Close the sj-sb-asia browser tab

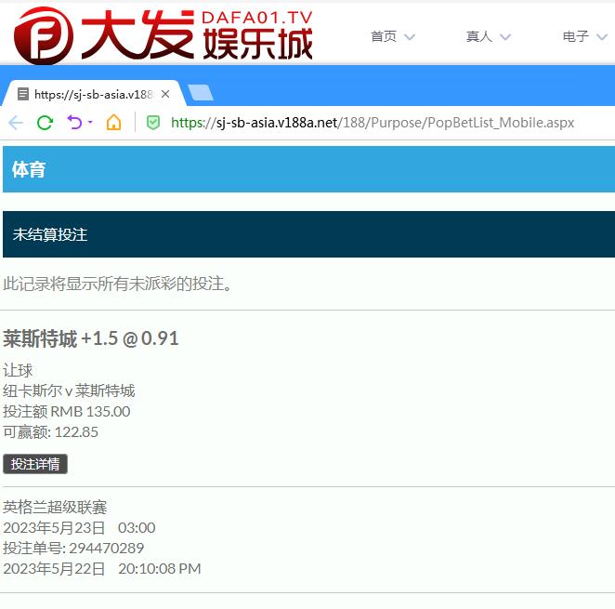[x=165, y=94]
